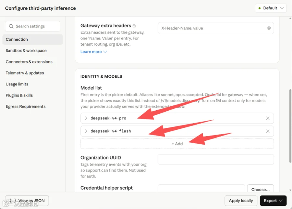This screenshot has width=292, height=209.
Task: Click the scroll up arrow of the scrollbar
Action: tap(290, 18)
